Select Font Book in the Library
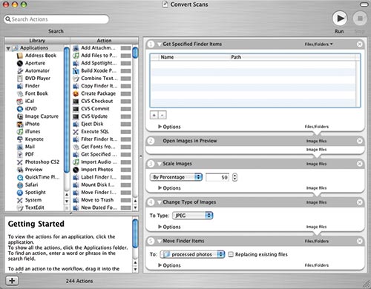The height and width of the screenshot is (289, 371). [x=36, y=93]
